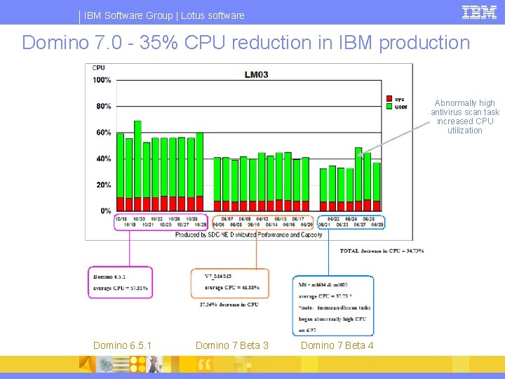
Task: Click the IBM logo in header
Action: click(x=479, y=13)
